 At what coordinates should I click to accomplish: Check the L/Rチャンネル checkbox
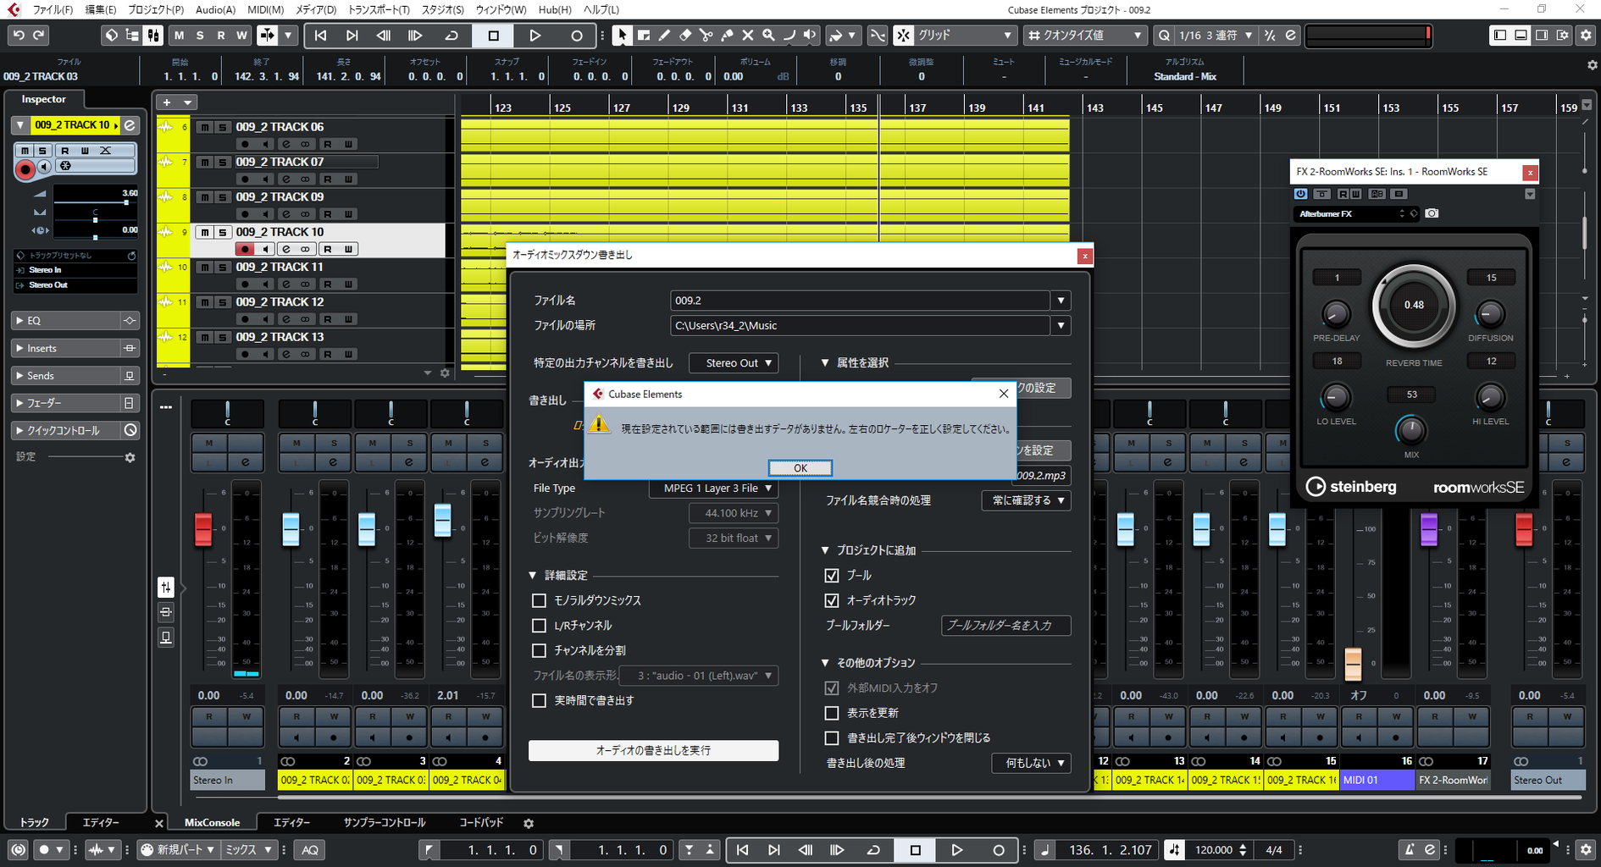[539, 626]
